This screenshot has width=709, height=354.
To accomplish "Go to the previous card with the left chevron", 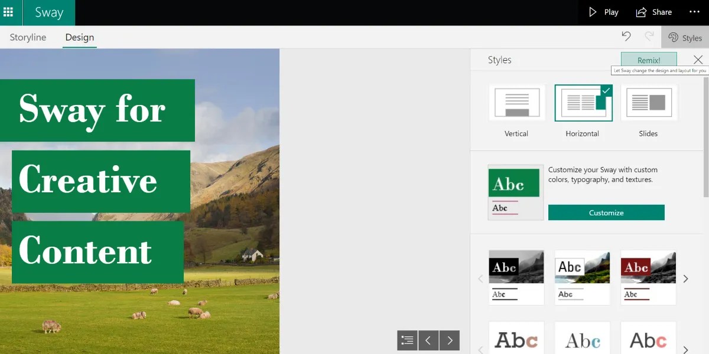I will (x=428, y=340).
